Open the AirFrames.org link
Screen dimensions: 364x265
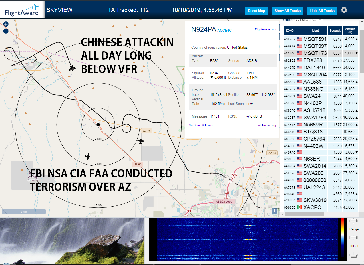[x=267, y=126]
